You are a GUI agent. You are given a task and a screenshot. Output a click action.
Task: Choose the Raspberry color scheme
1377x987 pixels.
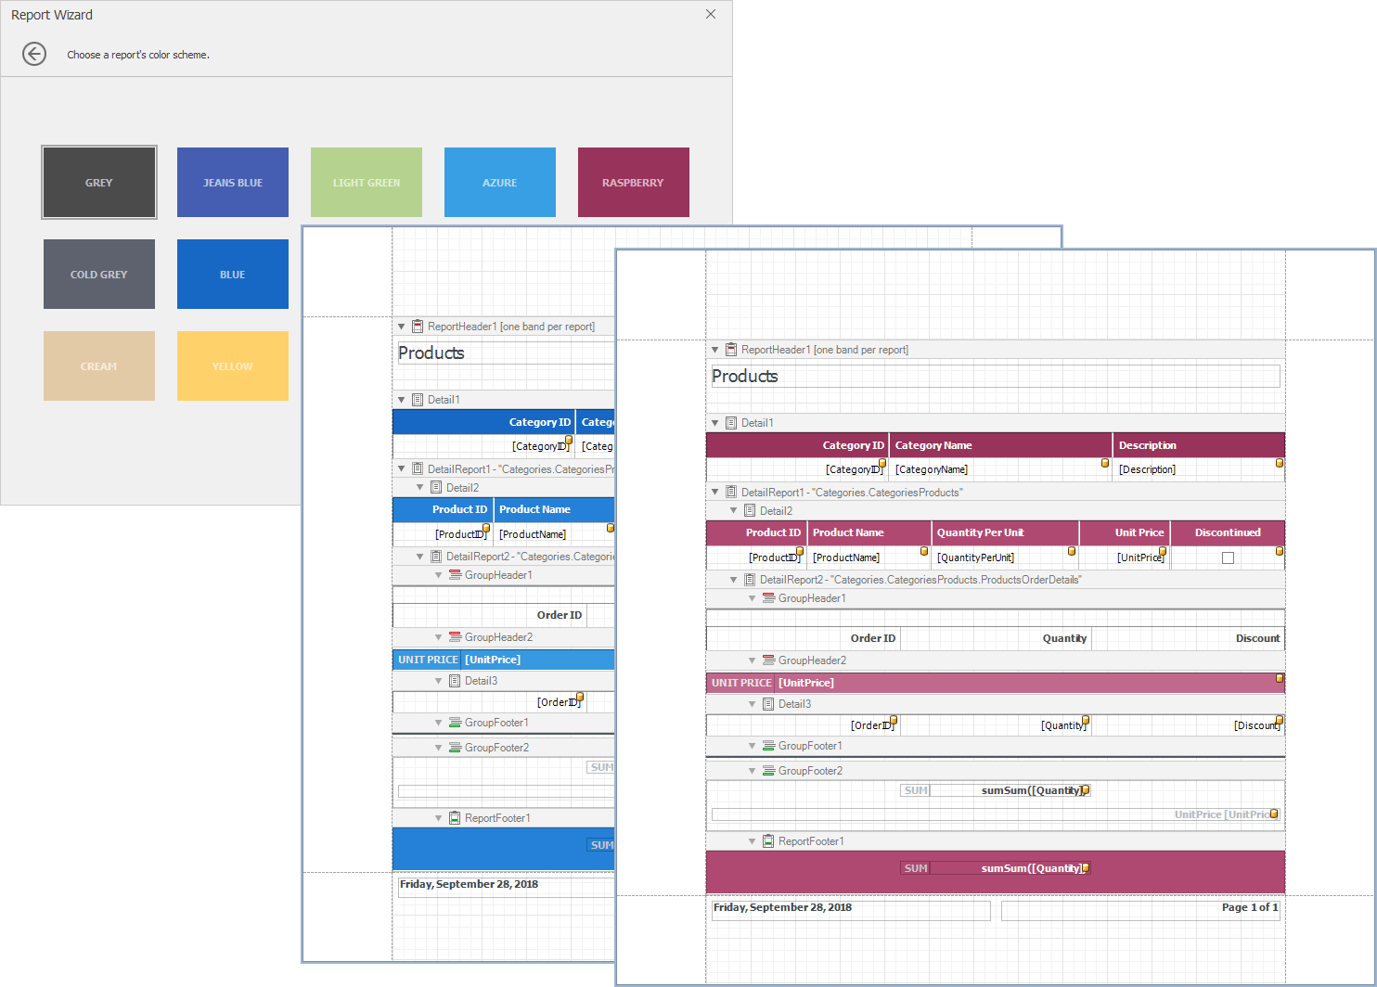[x=634, y=182]
